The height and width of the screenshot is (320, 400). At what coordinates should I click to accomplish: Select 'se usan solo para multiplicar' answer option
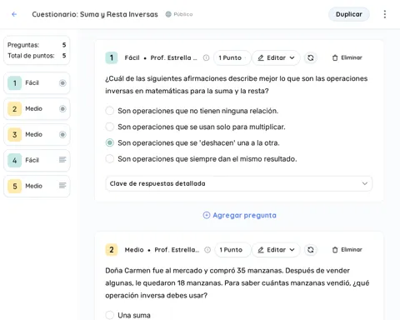110,127
